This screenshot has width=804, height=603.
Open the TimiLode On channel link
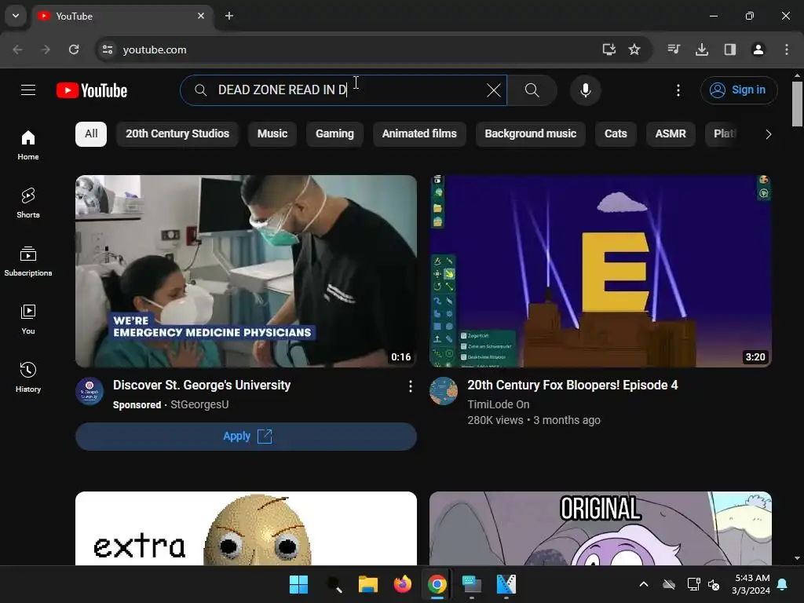pyautogui.click(x=498, y=404)
